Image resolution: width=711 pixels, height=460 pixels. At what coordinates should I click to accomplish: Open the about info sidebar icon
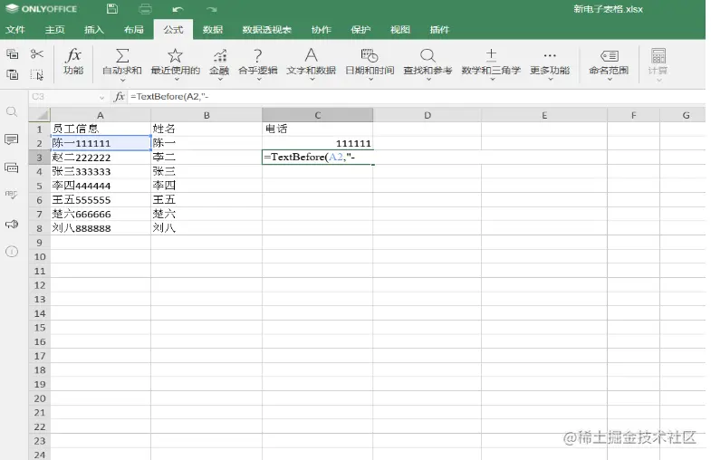pos(12,252)
